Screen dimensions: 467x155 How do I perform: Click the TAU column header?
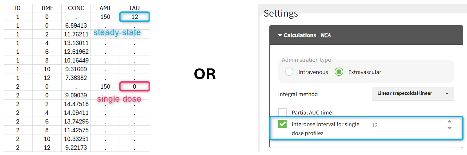tap(135, 8)
